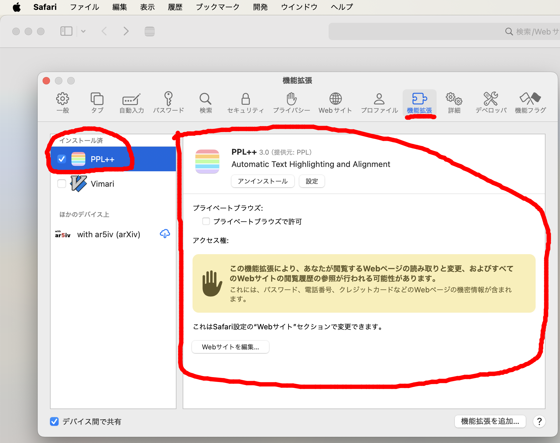
Task: Open the 詳細 (Advanced) settings tab
Action: pos(454,103)
